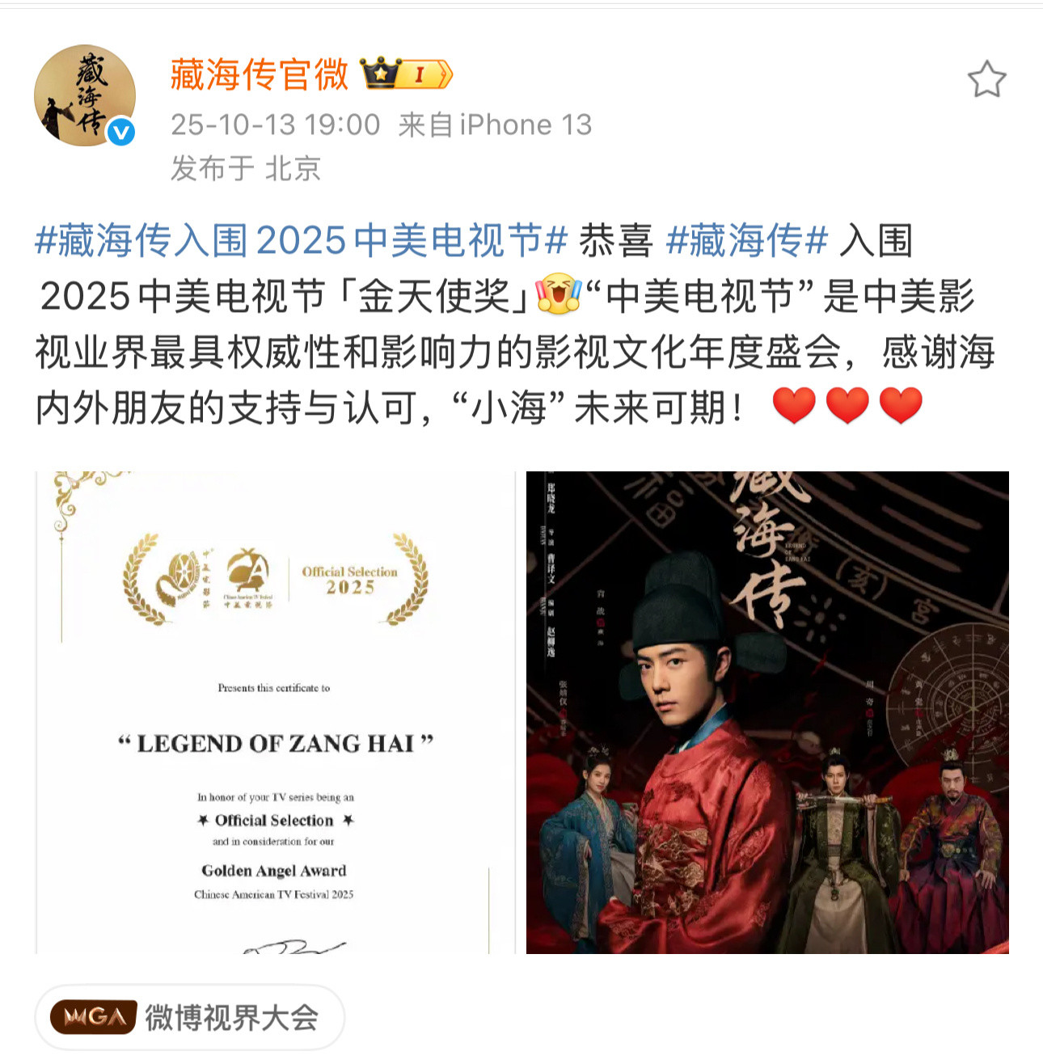
Task: Click the laurel Official Selection 2025 emblem
Action: pos(275,579)
